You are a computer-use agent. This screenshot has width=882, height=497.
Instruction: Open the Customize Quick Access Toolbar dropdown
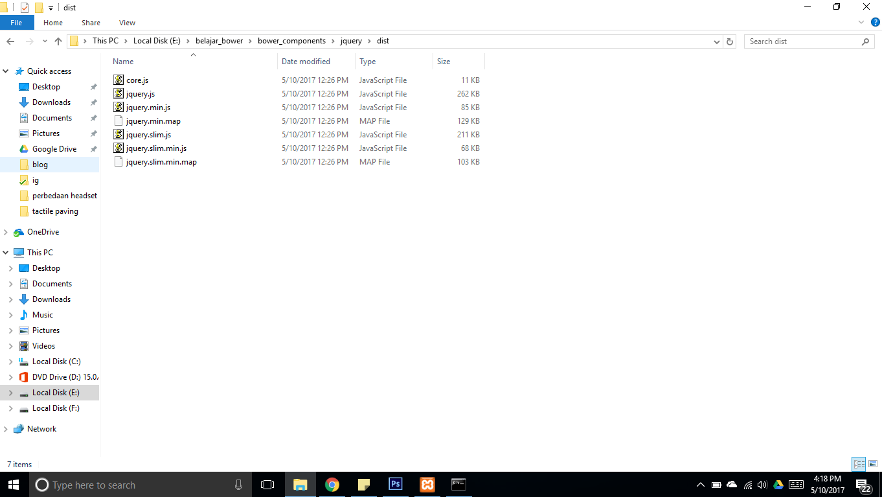(51, 8)
